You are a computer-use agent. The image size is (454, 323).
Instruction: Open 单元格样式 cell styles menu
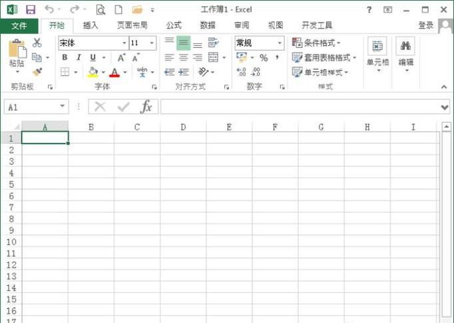320,72
